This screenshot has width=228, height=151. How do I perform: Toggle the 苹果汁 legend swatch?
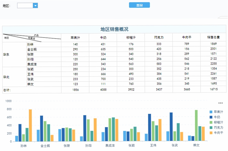211,112
